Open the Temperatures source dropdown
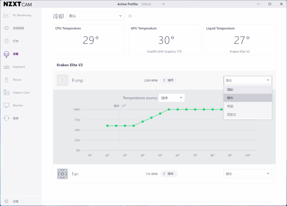The image size is (287, 206). [x=171, y=98]
